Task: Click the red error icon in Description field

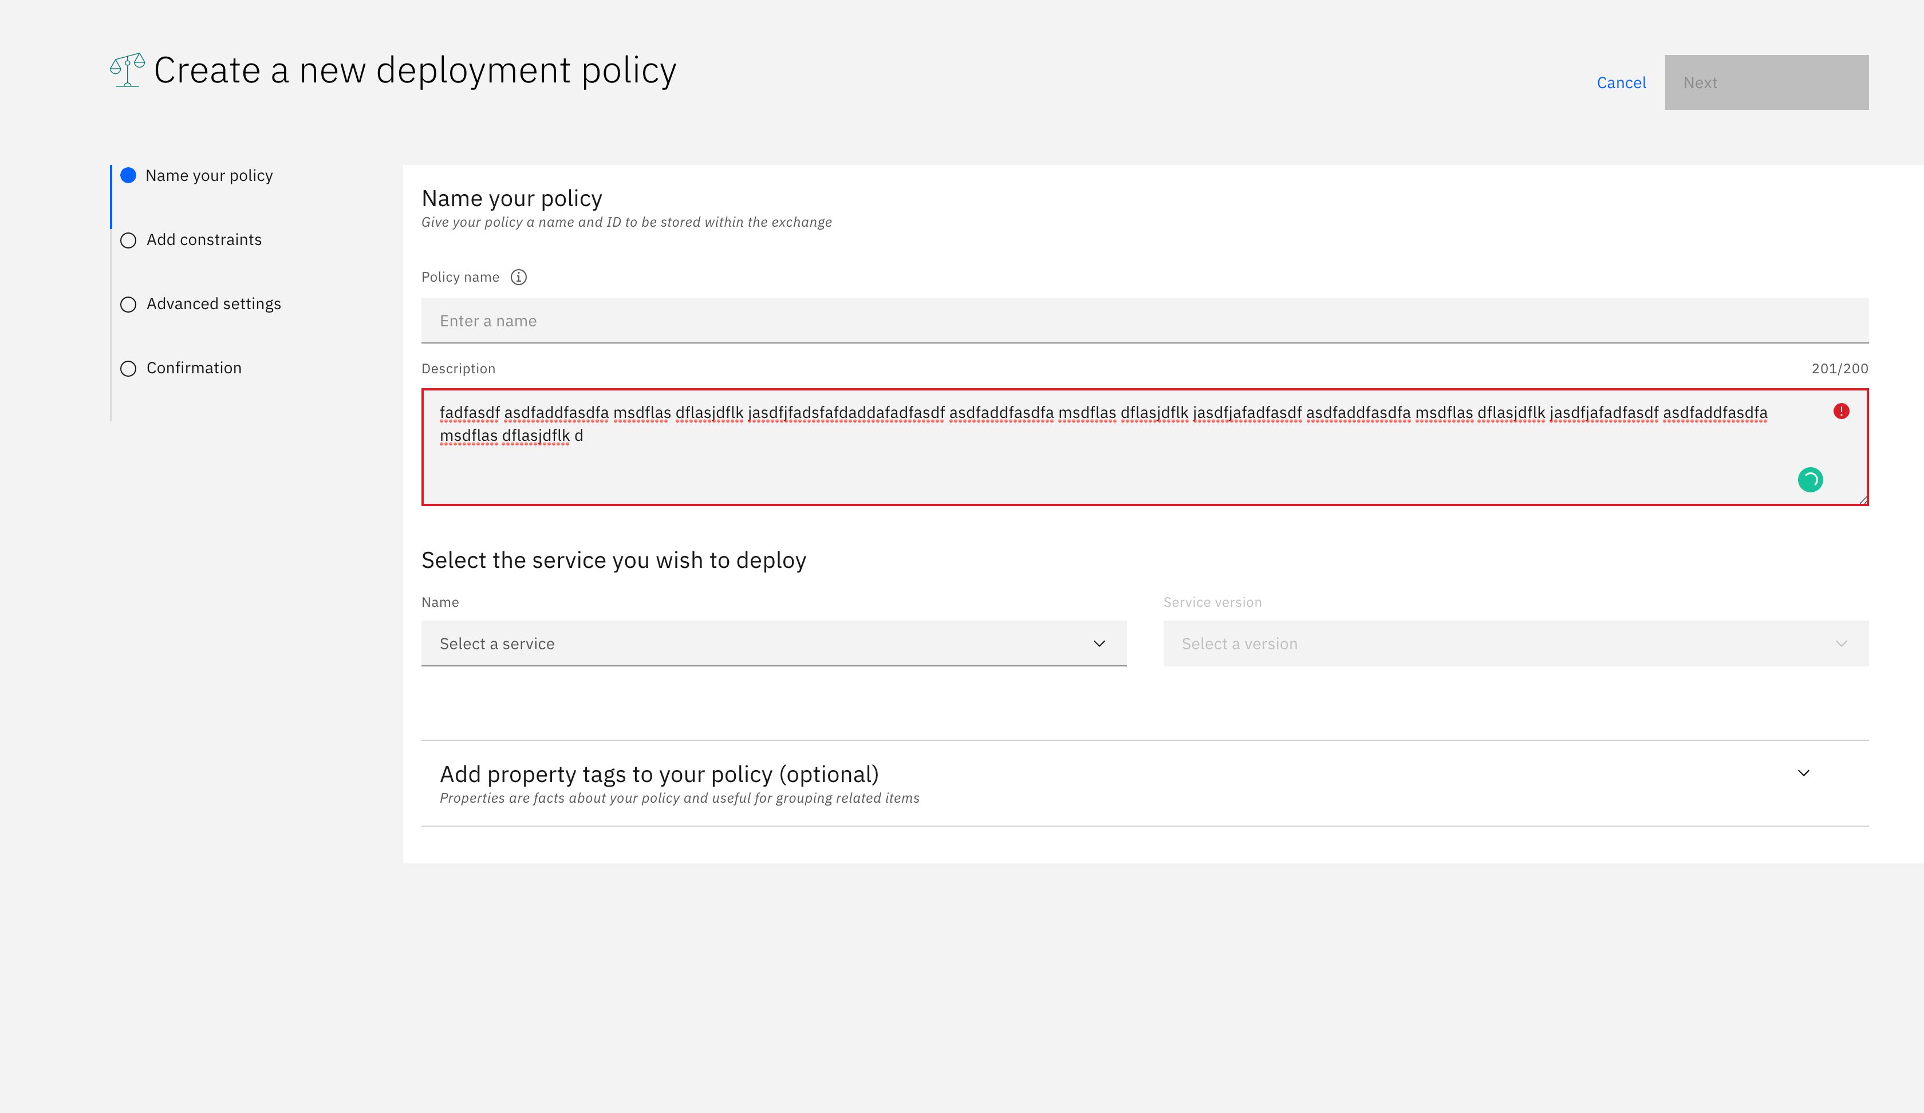Action: 1842,411
